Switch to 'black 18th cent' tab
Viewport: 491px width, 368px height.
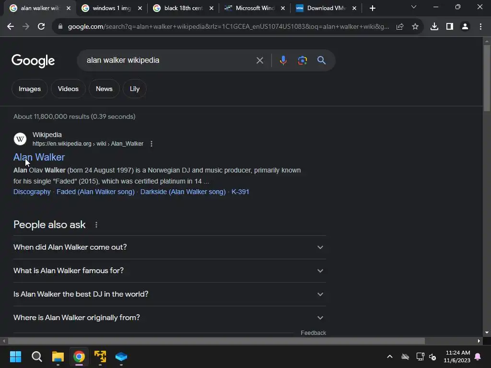pos(183,8)
